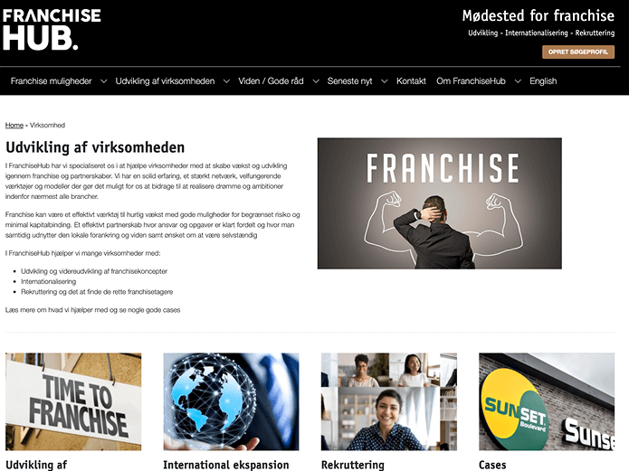The image size is (629, 471).
Task: Open the Sunset Boulevard Cases image
Action: (547, 401)
